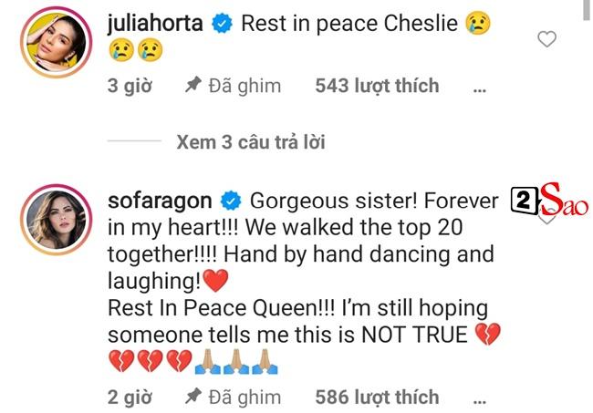Click the pin icon under juliahorta's comment
The image size is (593, 413).
[193, 85]
